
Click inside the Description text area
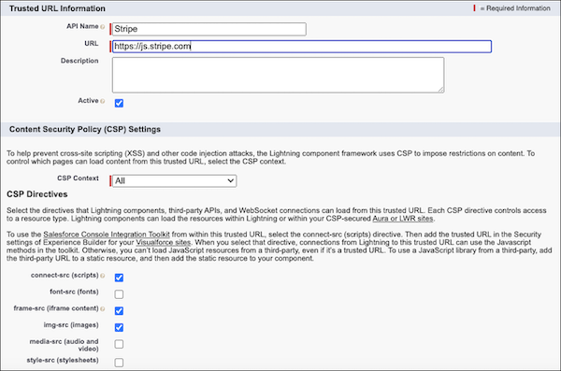[x=279, y=75]
